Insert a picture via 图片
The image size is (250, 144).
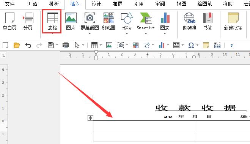tap(71, 21)
